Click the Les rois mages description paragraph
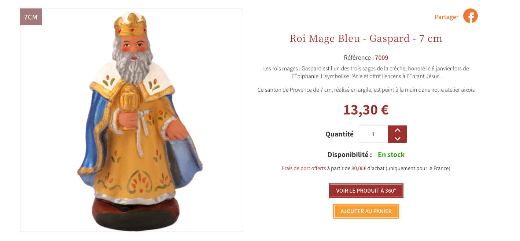This screenshot has height=241, width=520. click(366, 72)
